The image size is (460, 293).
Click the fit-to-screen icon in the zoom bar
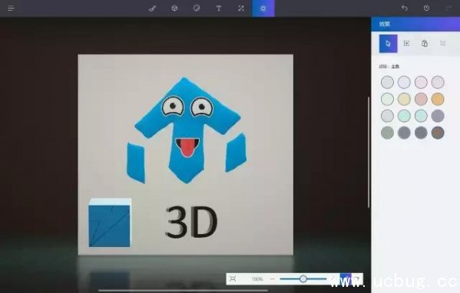pos(233,278)
